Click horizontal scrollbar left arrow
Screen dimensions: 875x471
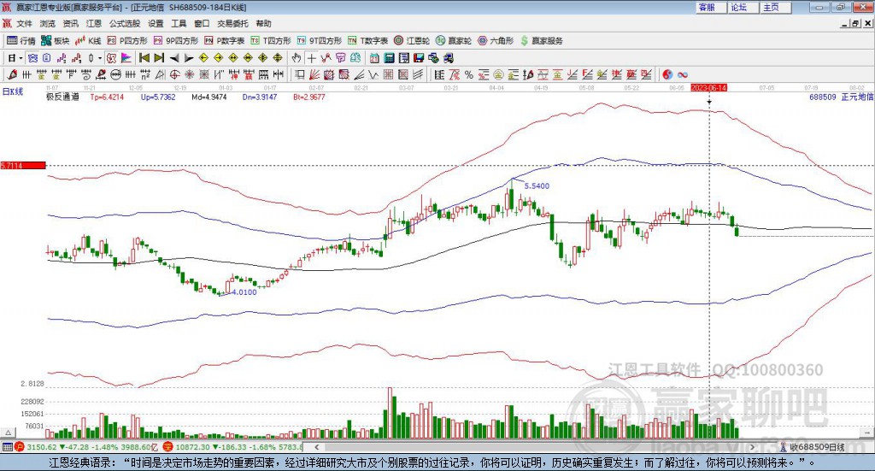(316, 447)
